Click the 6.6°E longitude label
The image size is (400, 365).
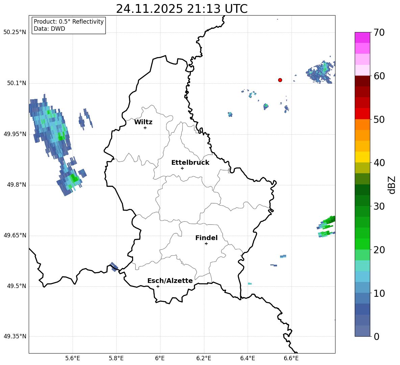pyautogui.click(x=291, y=359)
